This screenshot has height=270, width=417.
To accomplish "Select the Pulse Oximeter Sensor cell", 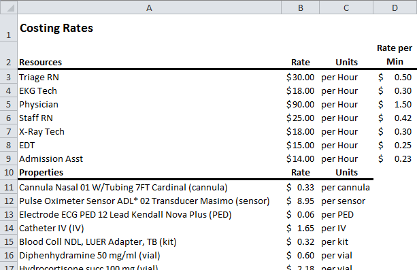I will click(149, 201).
